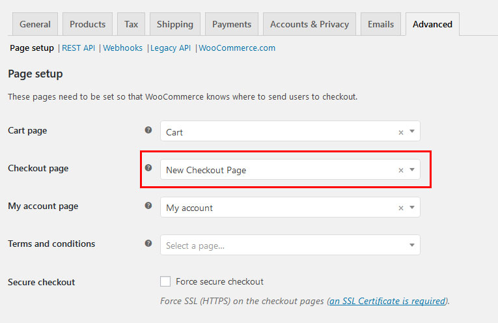Expand the Checkout page dropdown arrow
The height and width of the screenshot is (323, 498).
412,170
